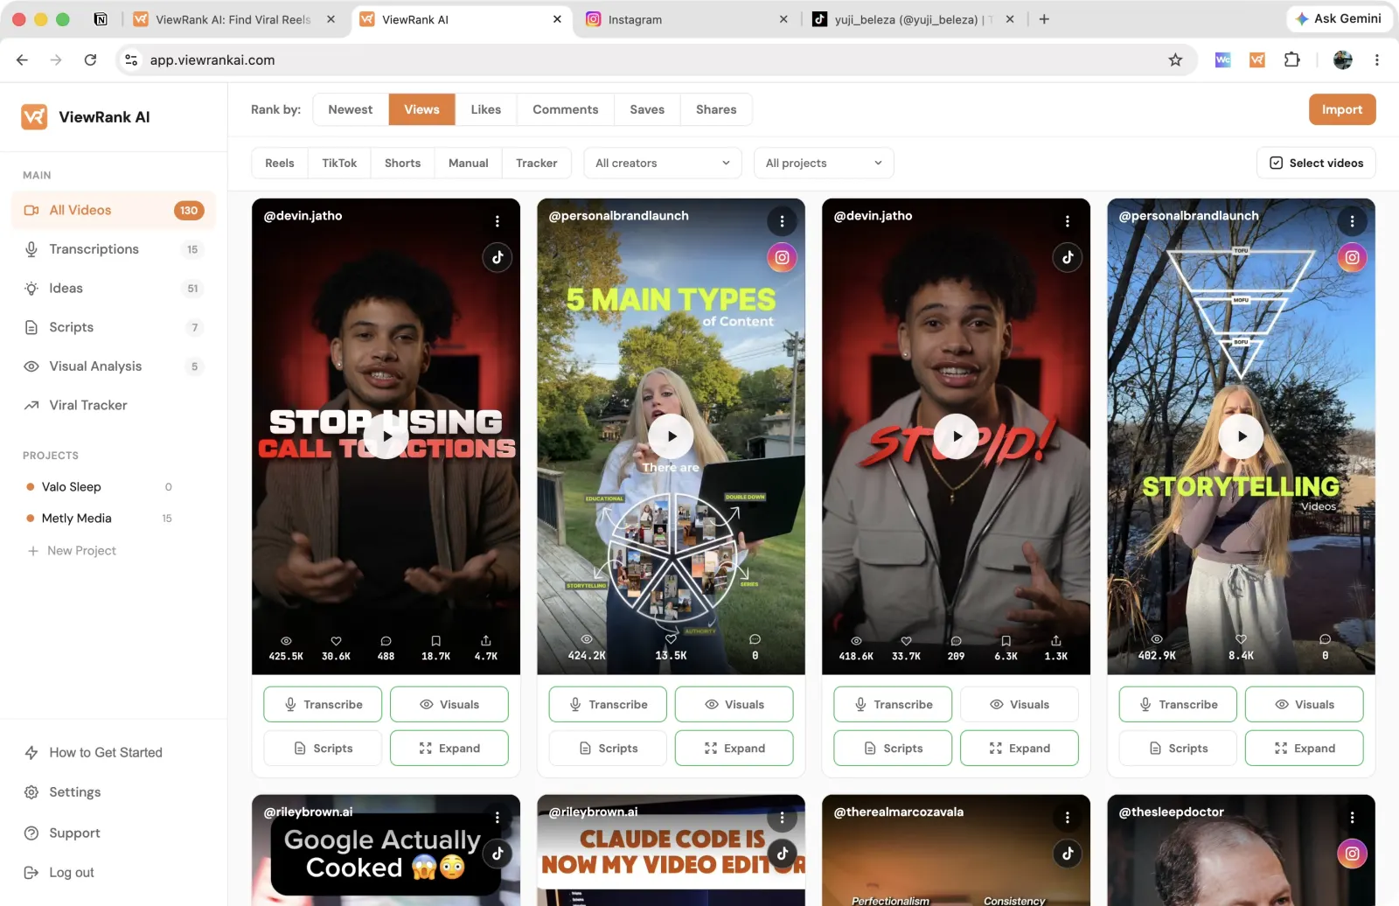This screenshot has width=1399, height=906.
Task: Open Ideas in the sidebar
Action: click(114, 289)
